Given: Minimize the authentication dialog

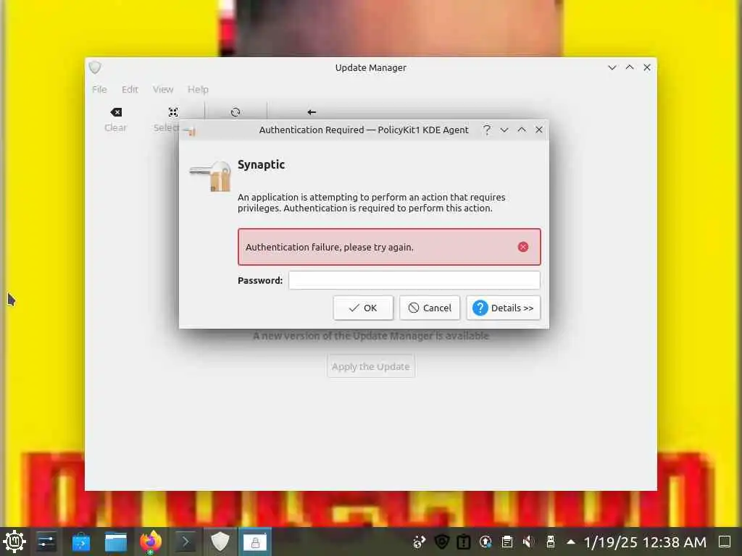Looking at the screenshot, I should (x=504, y=130).
